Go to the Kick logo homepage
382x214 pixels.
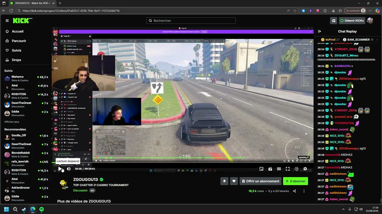(23, 21)
